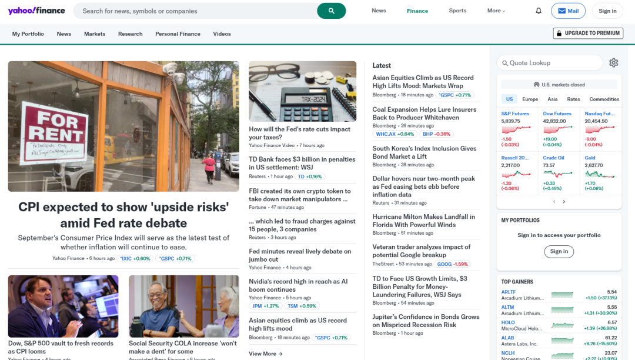Click the green search magnifier button
Viewport: 635px width, 360px height.
coord(331,11)
